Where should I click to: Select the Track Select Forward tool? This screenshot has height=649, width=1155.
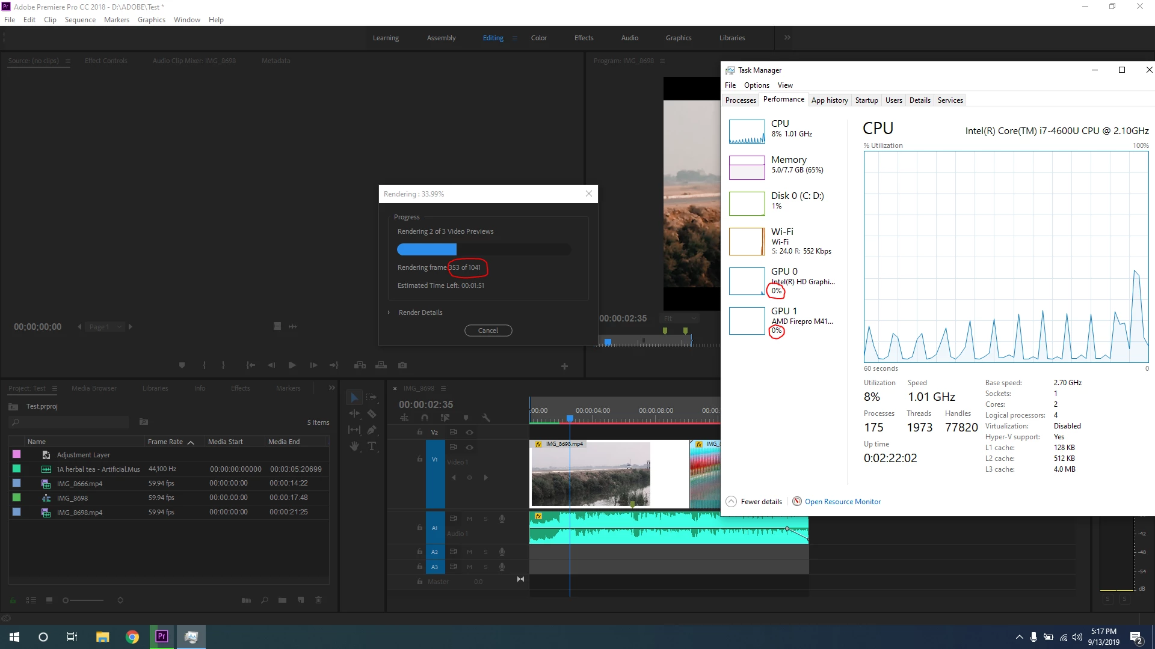click(372, 397)
